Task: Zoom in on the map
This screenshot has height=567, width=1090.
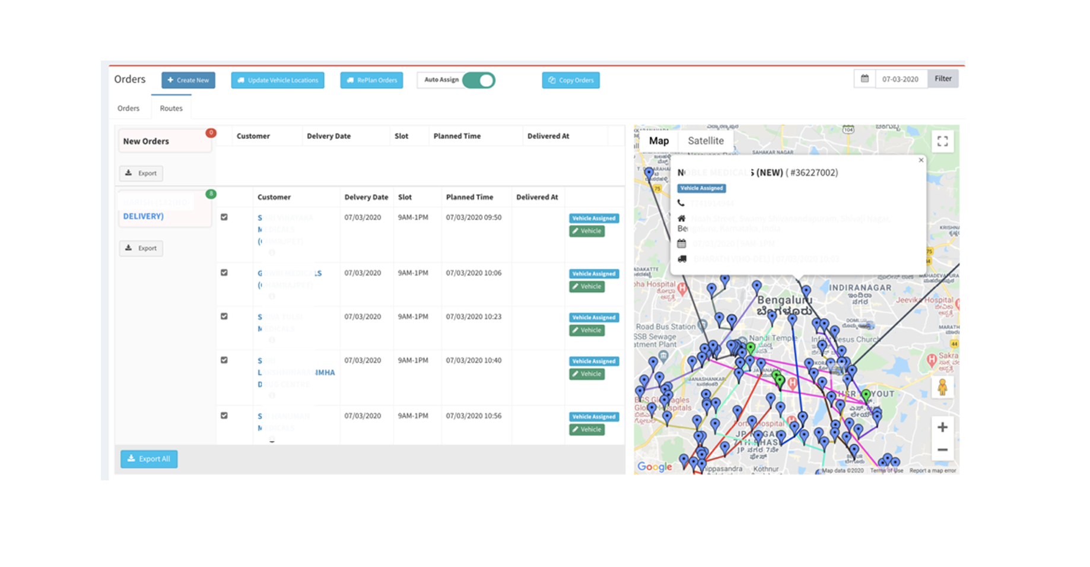Action: 942,427
